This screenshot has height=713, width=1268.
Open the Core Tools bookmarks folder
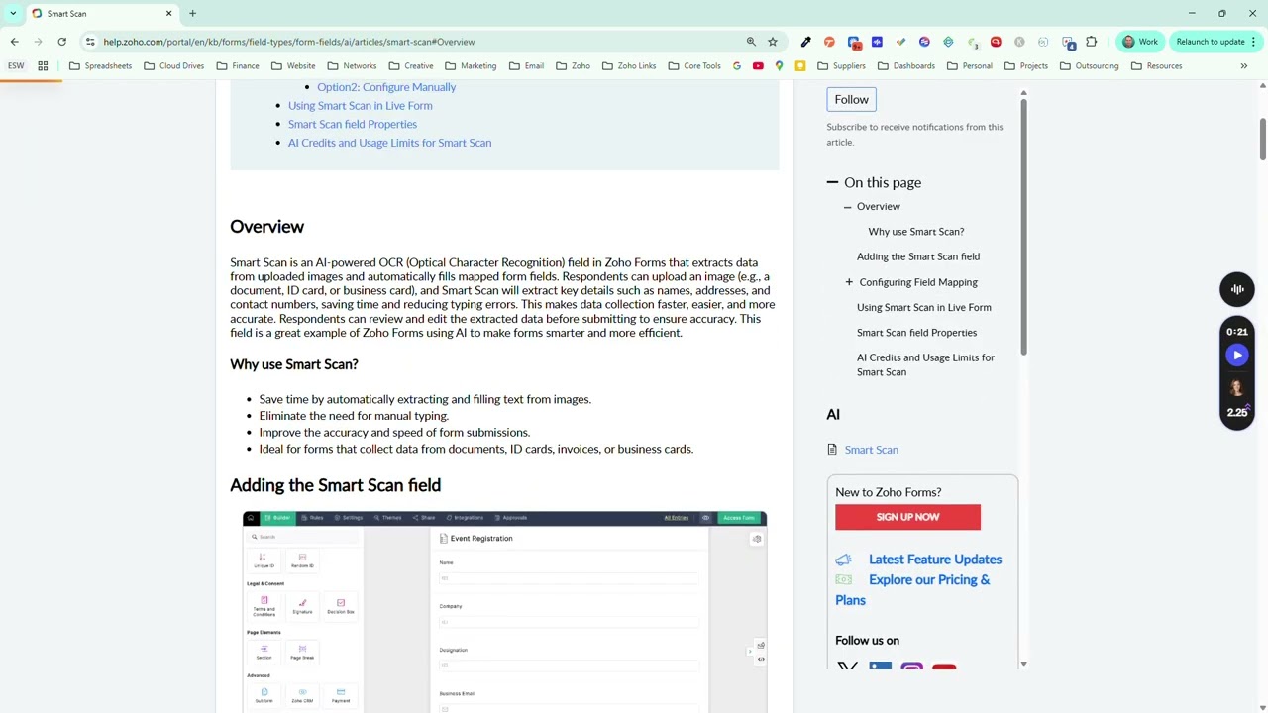694,66
